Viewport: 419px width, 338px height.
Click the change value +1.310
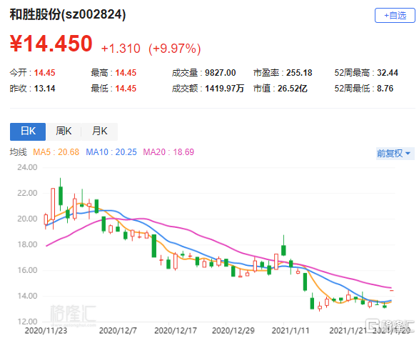tap(121, 49)
